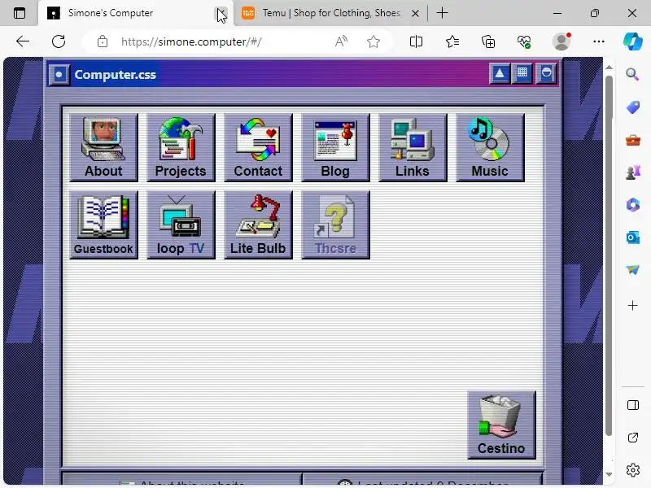Close the Temu tab
Image resolution: width=651 pixels, height=488 pixels.
[x=415, y=13]
